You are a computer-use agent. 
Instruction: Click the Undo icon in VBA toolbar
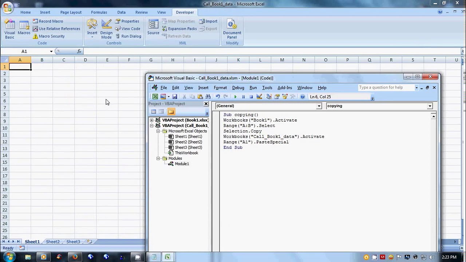tap(218, 97)
